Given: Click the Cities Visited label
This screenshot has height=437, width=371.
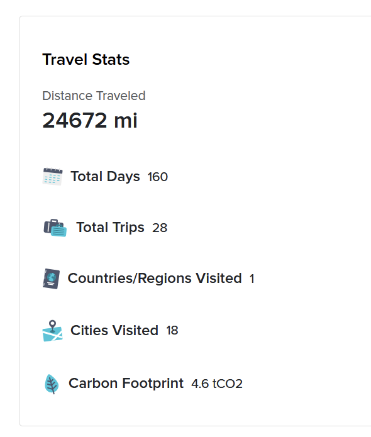Looking at the screenshot, I should point(114,331).
